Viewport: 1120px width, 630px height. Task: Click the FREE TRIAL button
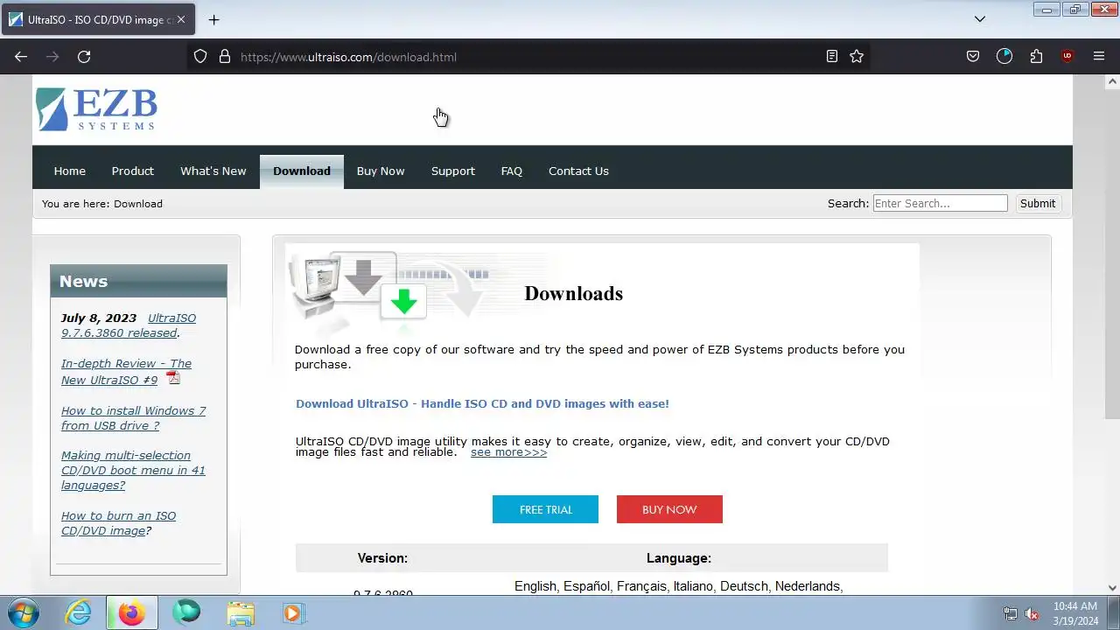coord(545,509)
